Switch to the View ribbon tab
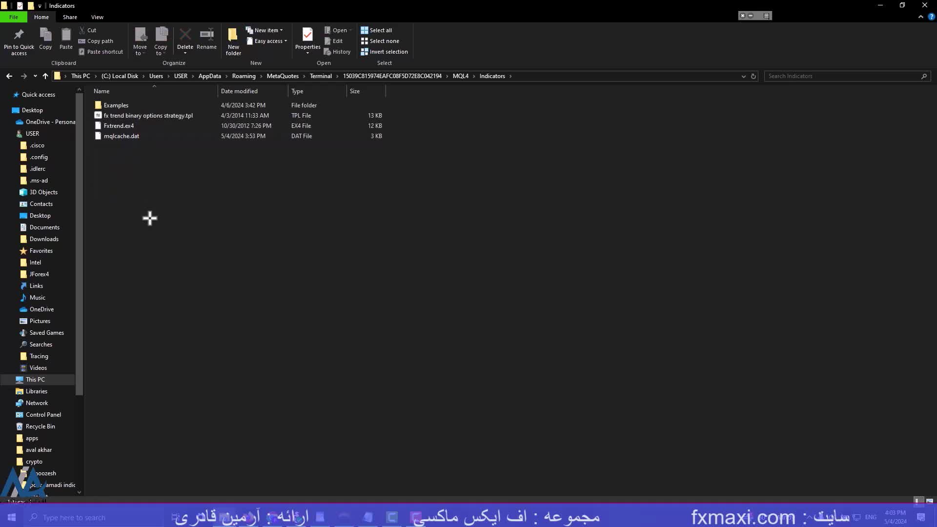The height and width of the screenshot is (527, 937). click(97, 17)
